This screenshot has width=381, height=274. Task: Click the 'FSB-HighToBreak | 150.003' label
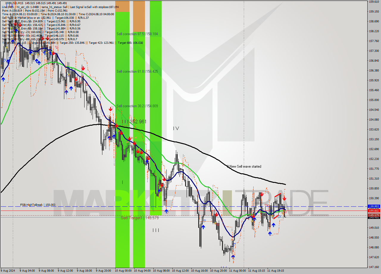click(x=38, y=205)
